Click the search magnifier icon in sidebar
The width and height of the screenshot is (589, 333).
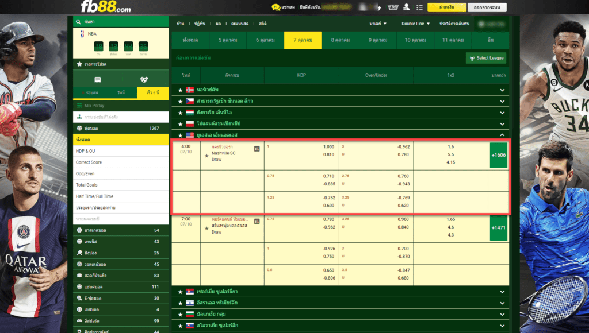[78, 22]
